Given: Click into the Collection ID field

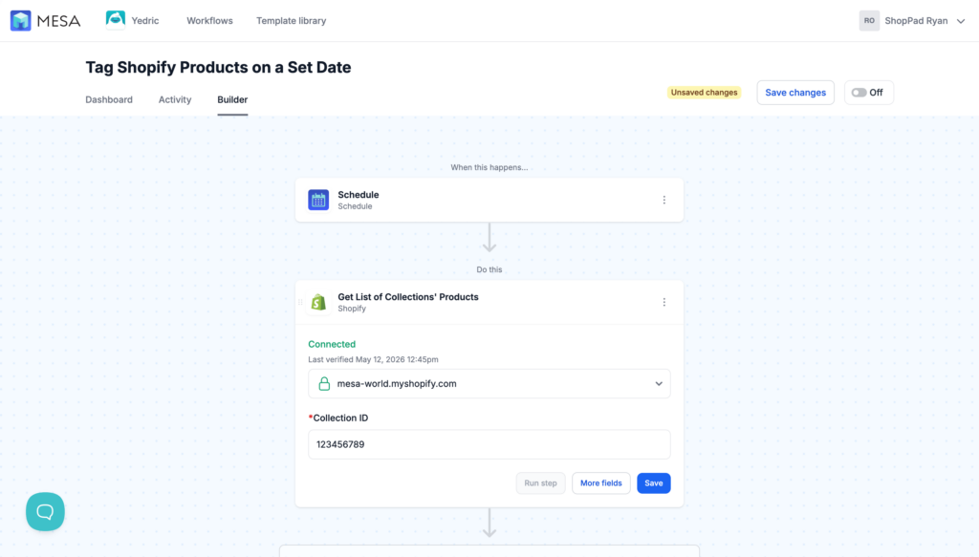Looking at the screenshot, I should point(489,444).
